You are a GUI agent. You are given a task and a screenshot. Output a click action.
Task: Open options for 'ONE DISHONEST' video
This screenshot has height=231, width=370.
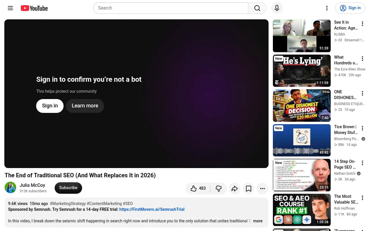pyautogui.click(x=362, y=93)
